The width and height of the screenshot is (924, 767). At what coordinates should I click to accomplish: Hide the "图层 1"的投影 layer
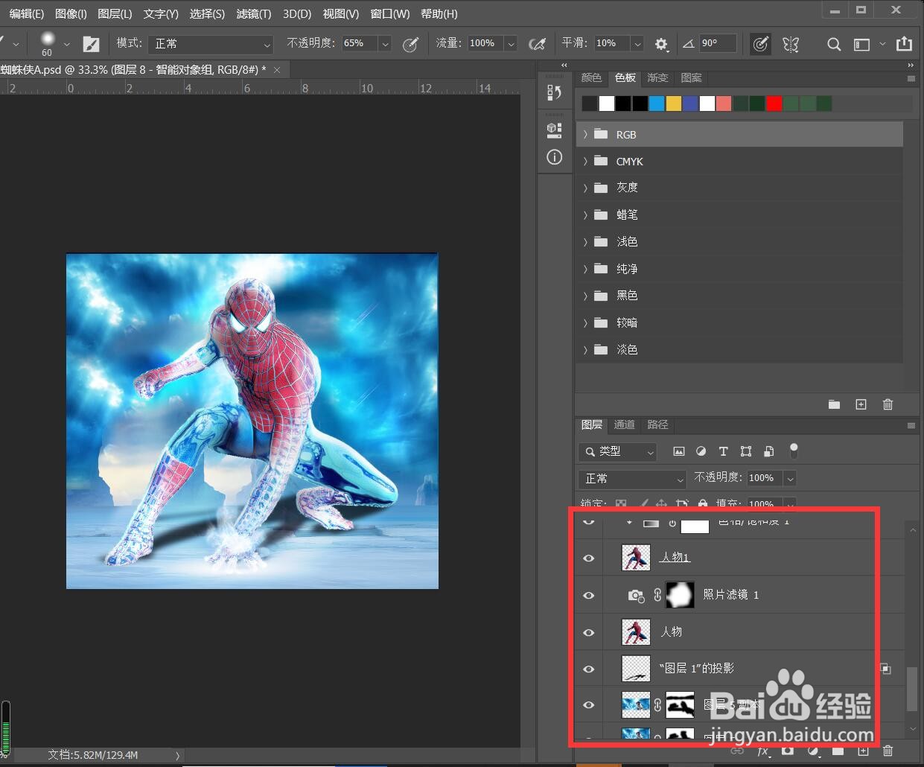click(x=589, y=669)
